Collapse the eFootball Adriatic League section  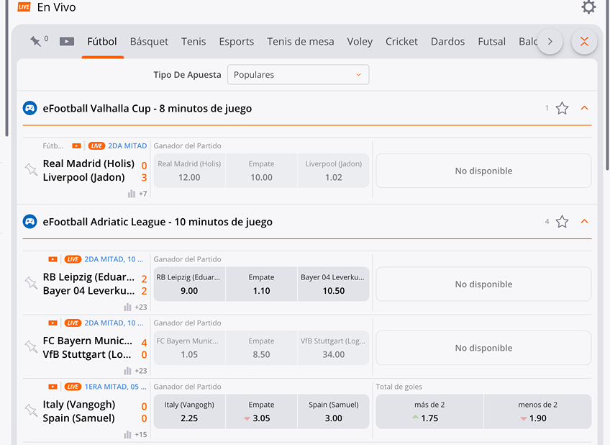click(584, 221)
